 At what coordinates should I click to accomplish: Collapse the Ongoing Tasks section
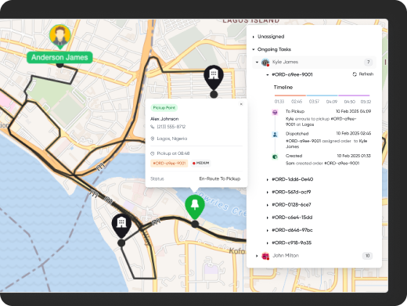pos(254,49)
